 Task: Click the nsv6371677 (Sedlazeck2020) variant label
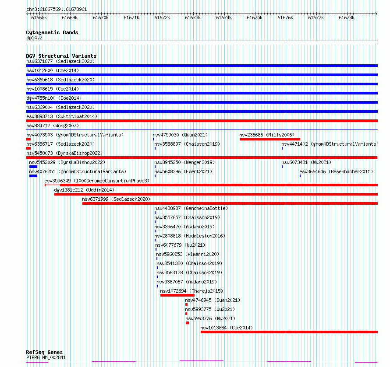coord(60,61)
